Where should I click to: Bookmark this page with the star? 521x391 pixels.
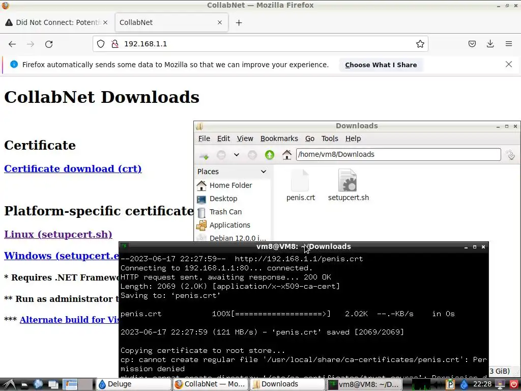420,44
